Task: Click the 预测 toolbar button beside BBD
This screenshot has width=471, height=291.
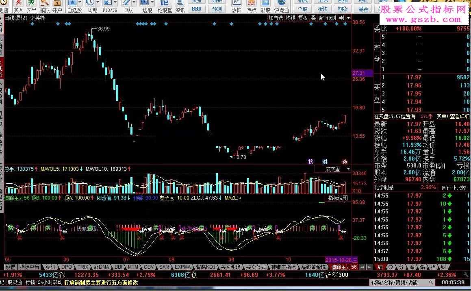Action: click(217, 9)
